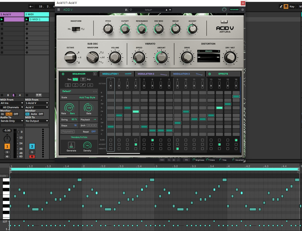Flip the Waveform saw/square switch

tap(76, 29)
